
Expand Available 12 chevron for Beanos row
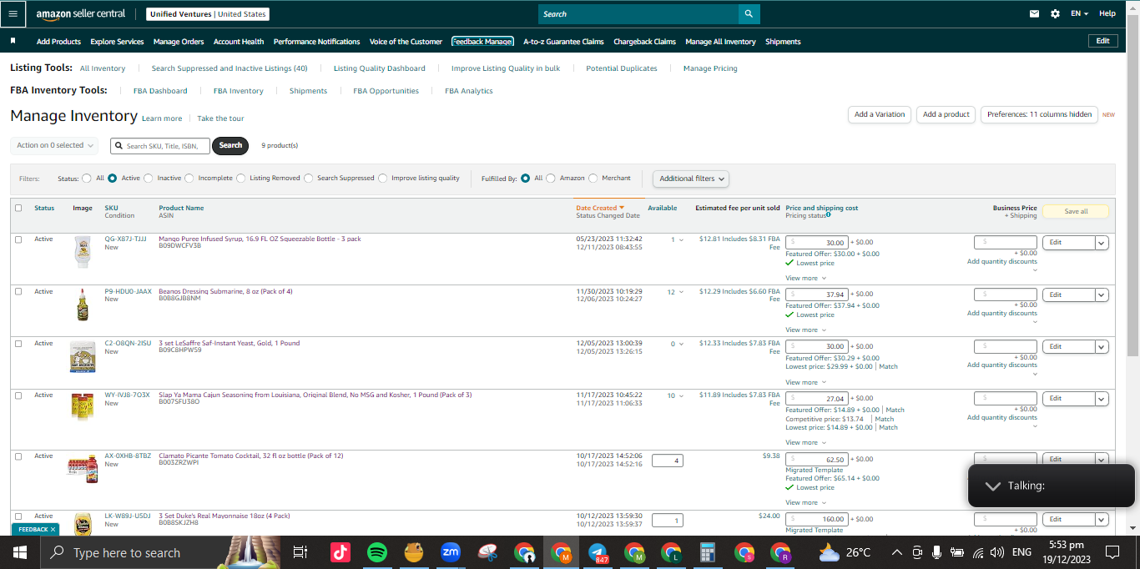(x=681, y=293)
